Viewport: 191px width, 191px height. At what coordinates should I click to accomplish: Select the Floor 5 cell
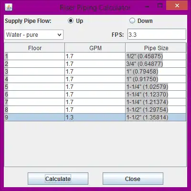(x=34, y=87)
